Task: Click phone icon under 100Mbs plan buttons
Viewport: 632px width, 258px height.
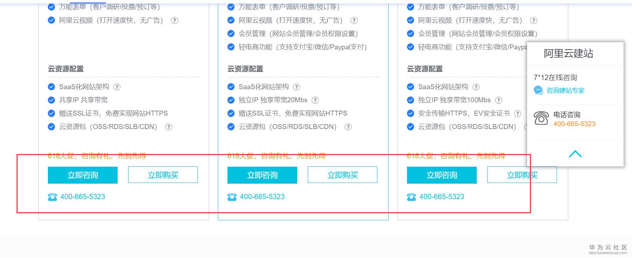Action: 412,197
